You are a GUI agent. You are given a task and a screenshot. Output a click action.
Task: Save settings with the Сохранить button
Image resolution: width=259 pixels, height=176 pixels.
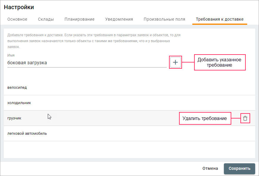coord(240,169)
